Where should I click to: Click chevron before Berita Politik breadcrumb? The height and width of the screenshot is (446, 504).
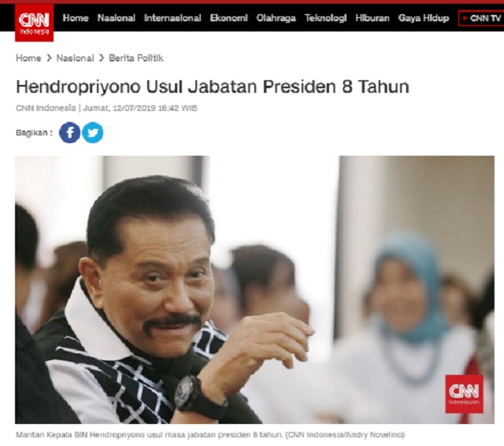[102, 58]
